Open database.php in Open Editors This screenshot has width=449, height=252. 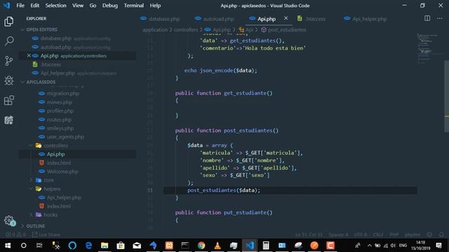point(55,38)
